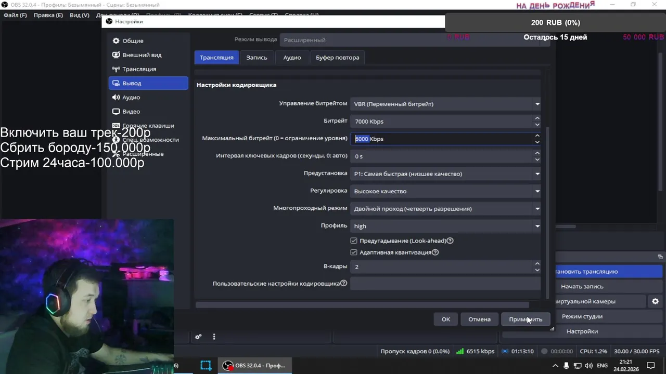Click the stop streaming button in OBS controls
The width and height of the screenshot is (666, 374).
609,271
